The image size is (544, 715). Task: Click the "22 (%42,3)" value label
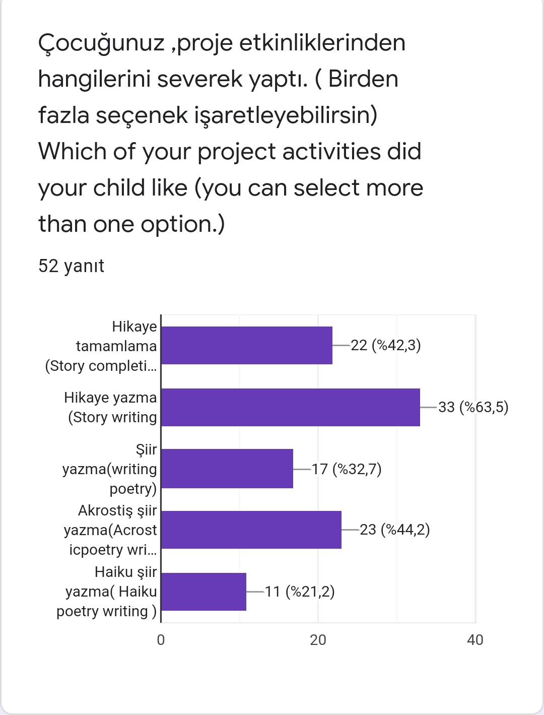pos(386,345)
